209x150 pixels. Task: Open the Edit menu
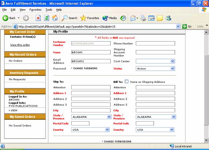pos(13,10)
